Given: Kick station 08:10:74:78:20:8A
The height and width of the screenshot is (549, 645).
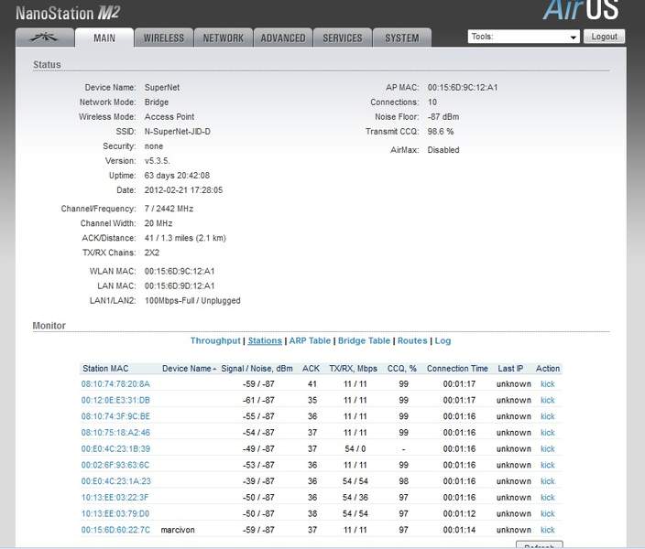Looking at the screenshot, I should click(x=548, y=383).
